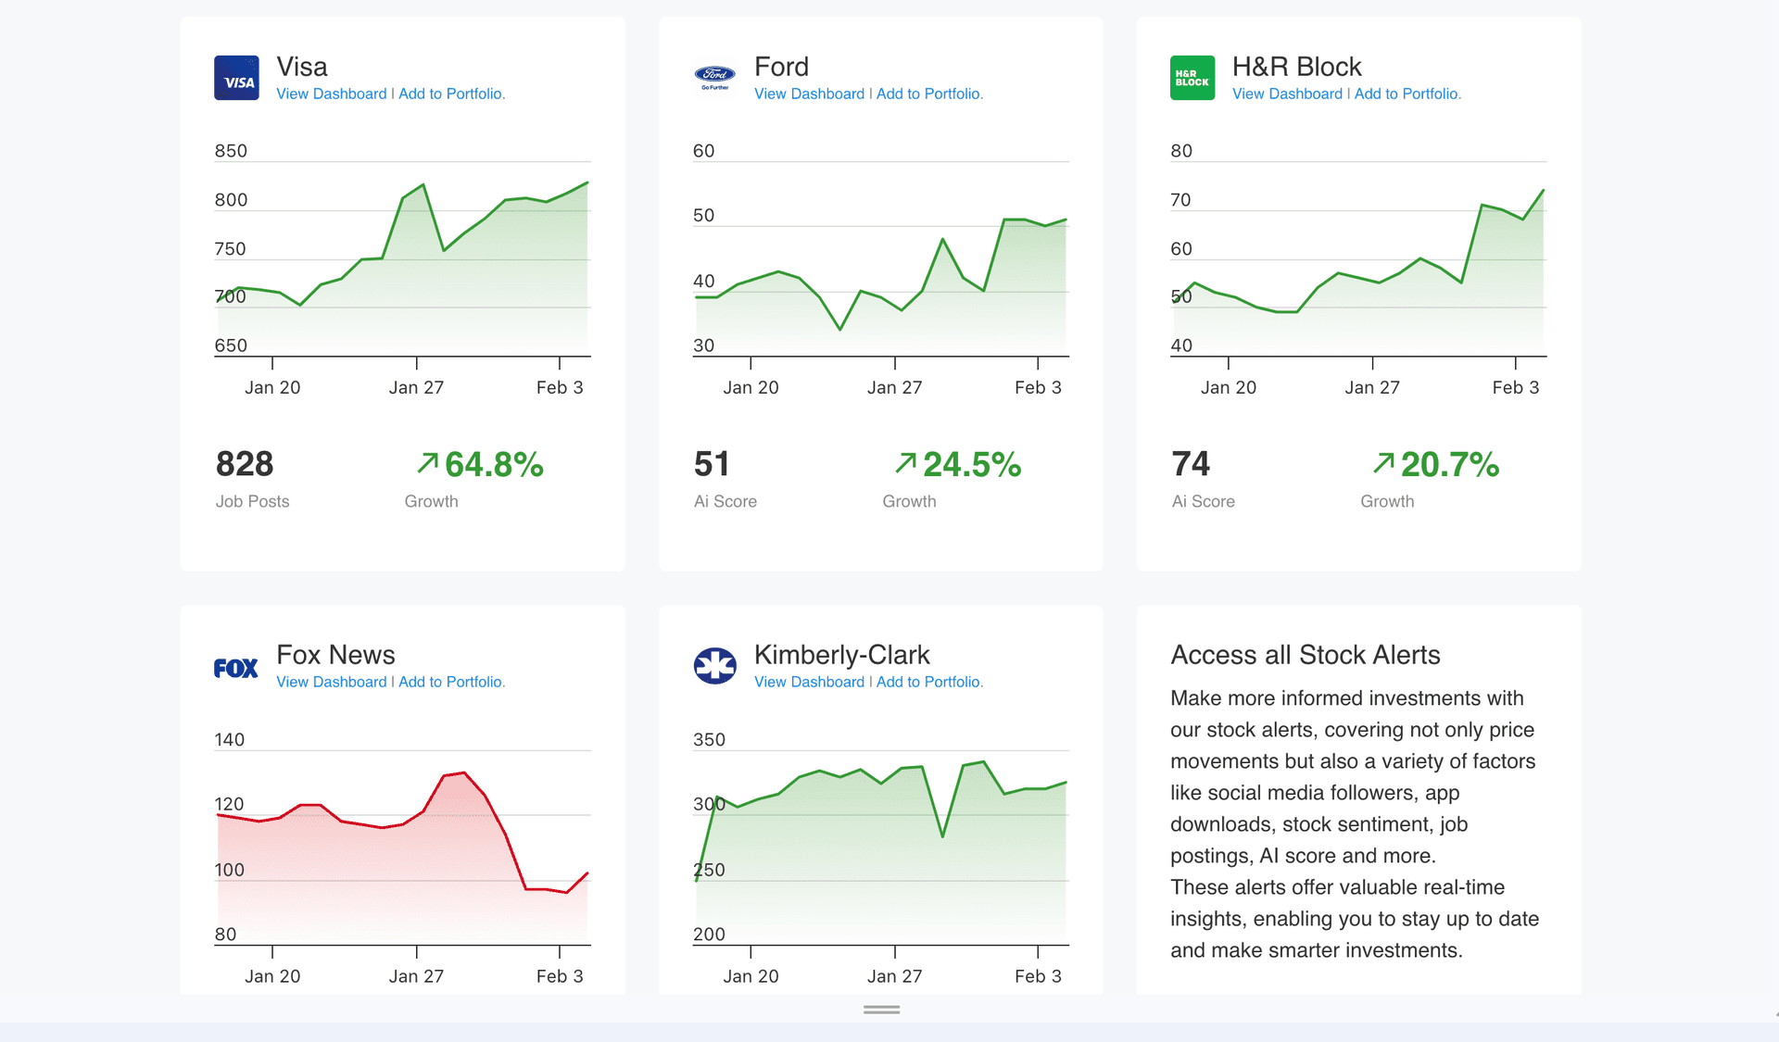Viewport: 1779px width, 1042px height.
Task: Click the red Fox News chart
Action: pos(403,857)
